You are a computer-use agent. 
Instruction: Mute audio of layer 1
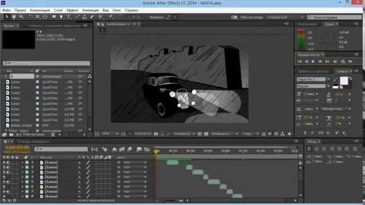[x=8, y=162]
